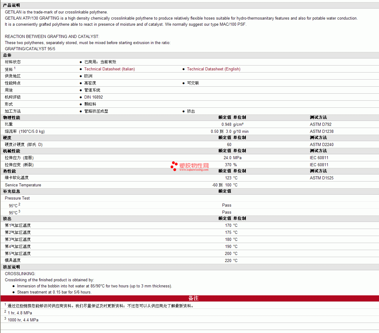Click the 熔流率 (190°C/5.0 kg) label

pyautogui.click(x=25, y=131)
